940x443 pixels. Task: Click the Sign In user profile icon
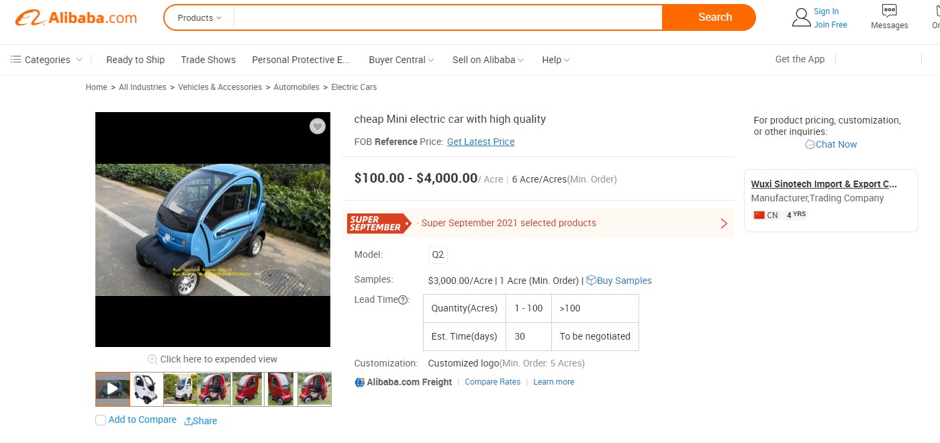(x=801, y=17)
